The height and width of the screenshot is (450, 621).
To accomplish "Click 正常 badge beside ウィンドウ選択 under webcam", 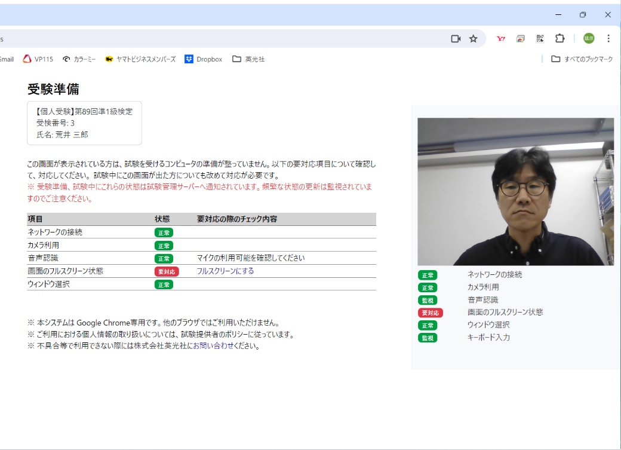I will point(428,326).
